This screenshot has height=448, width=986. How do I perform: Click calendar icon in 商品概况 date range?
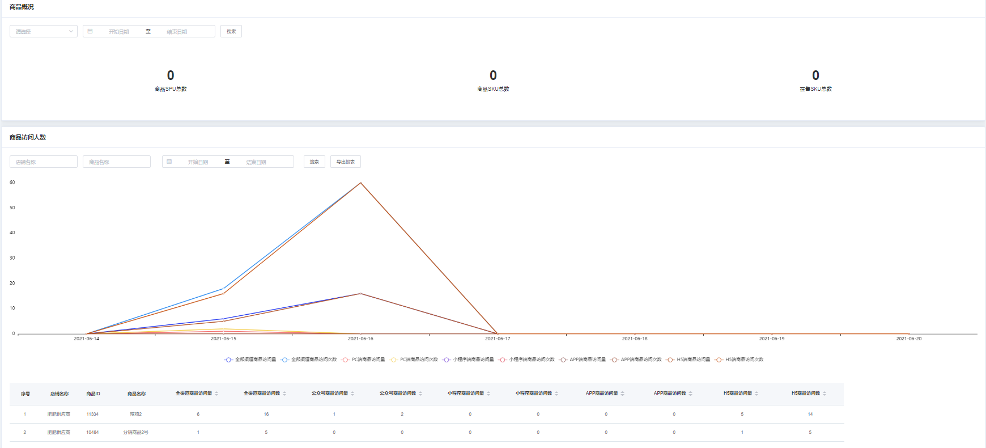pyautogui.click(x=90, y=31)
